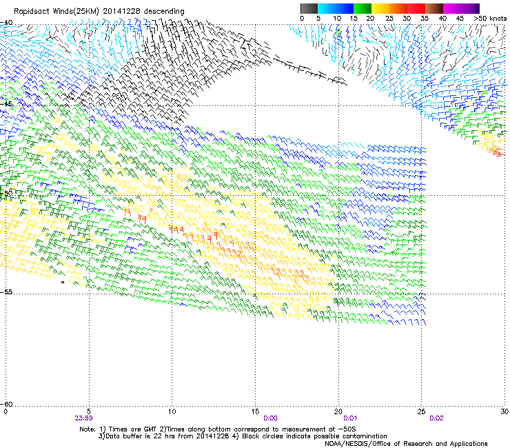Click the latitude axis label '-45'
510x448 pixels.
[6, 104]
